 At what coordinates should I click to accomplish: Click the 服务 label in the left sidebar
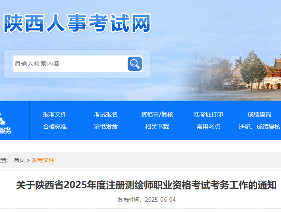coord(5,130)
